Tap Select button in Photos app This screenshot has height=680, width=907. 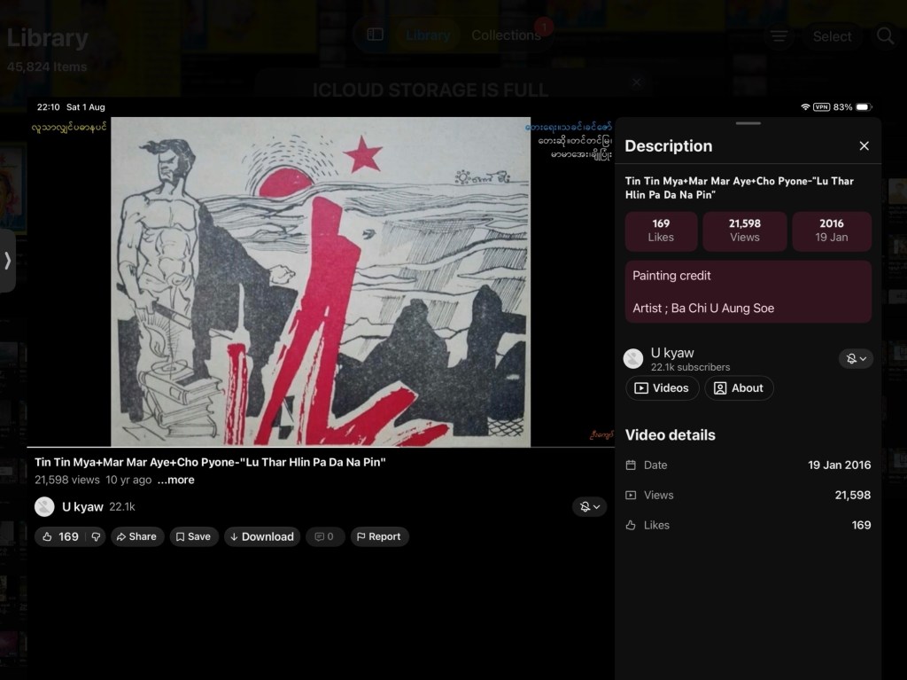(x=832, y=36)
